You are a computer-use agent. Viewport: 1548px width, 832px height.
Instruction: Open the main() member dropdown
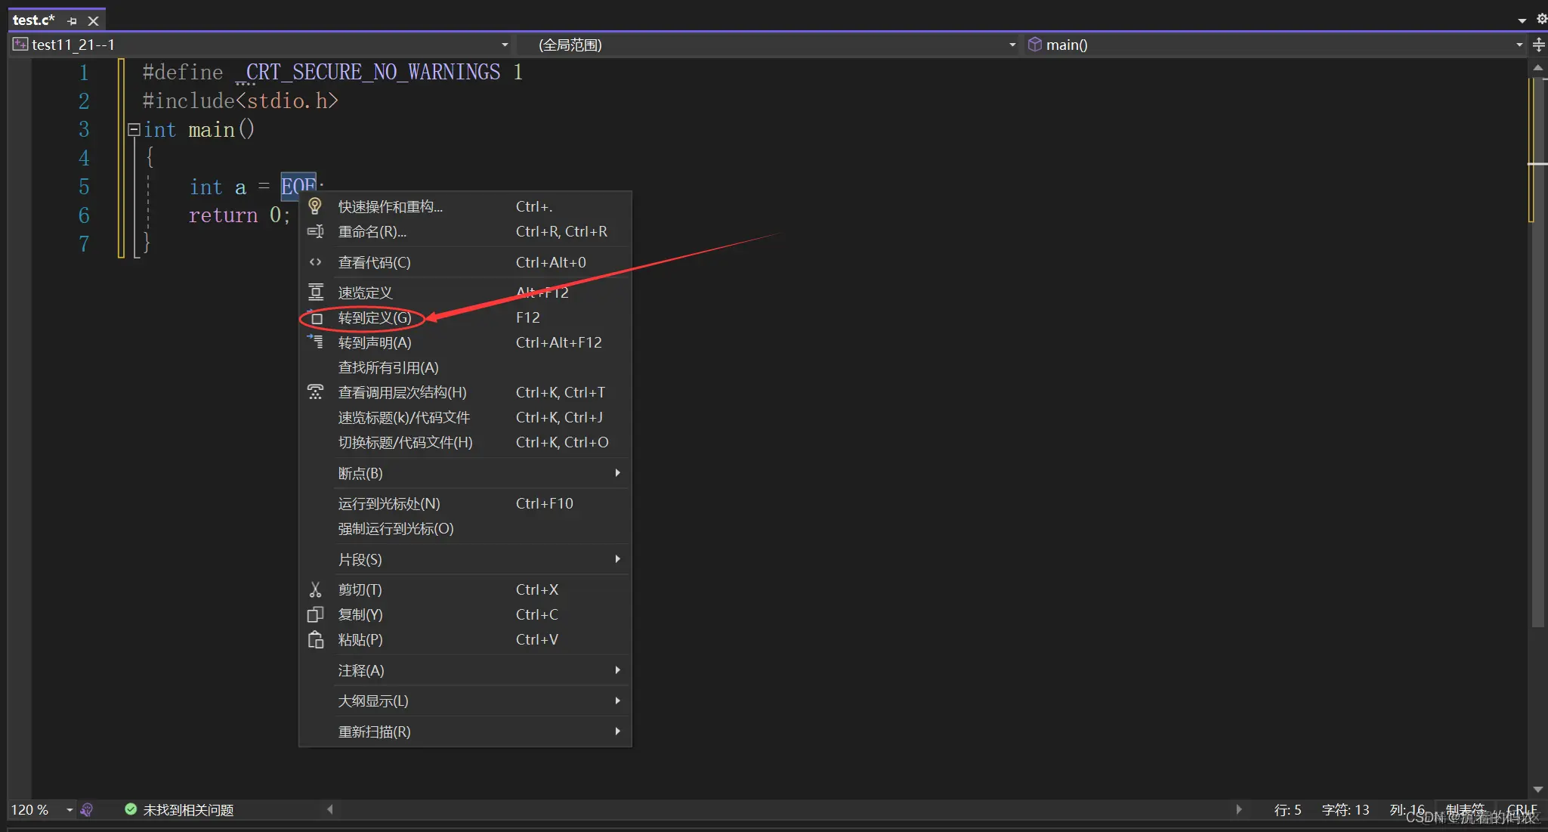(1519, 45)
